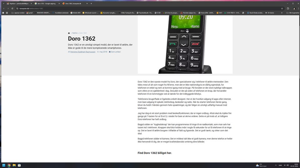Open the EA Games bookmark
Image resolution: width=300 pixels, height=168 pixels.
coord(270,13)
